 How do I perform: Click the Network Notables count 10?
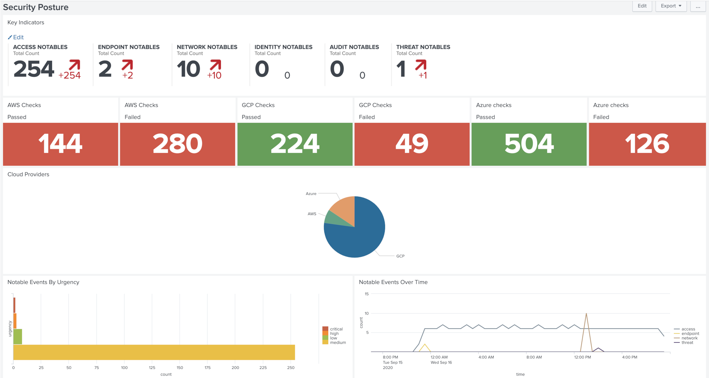pyautogui.click(x=189, y=69)
